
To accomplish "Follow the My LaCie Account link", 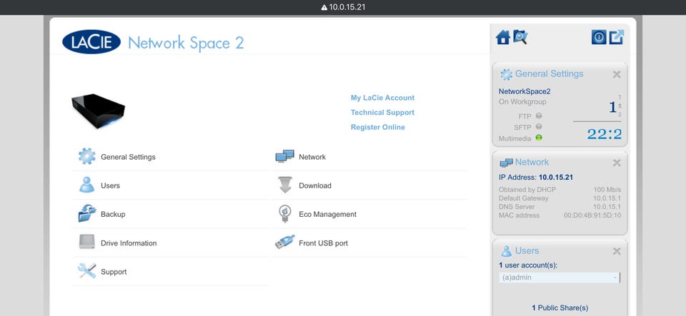I will click(382, 98).
